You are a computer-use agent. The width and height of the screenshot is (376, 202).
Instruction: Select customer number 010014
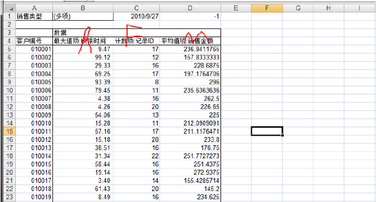click(x=34, y=156)
